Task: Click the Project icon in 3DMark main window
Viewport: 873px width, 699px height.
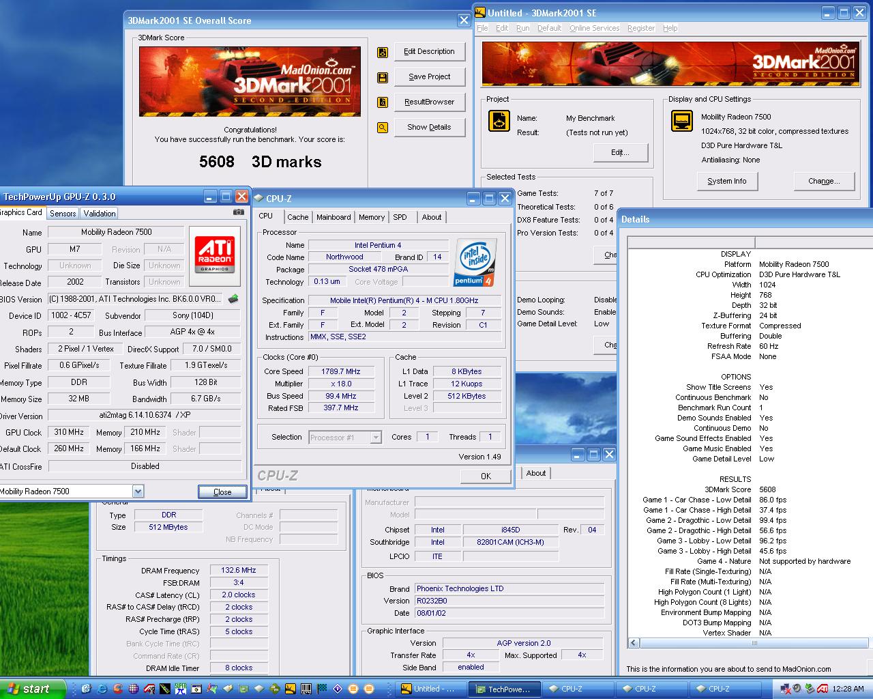Action: pyautogui.click(x=500, y=122)
